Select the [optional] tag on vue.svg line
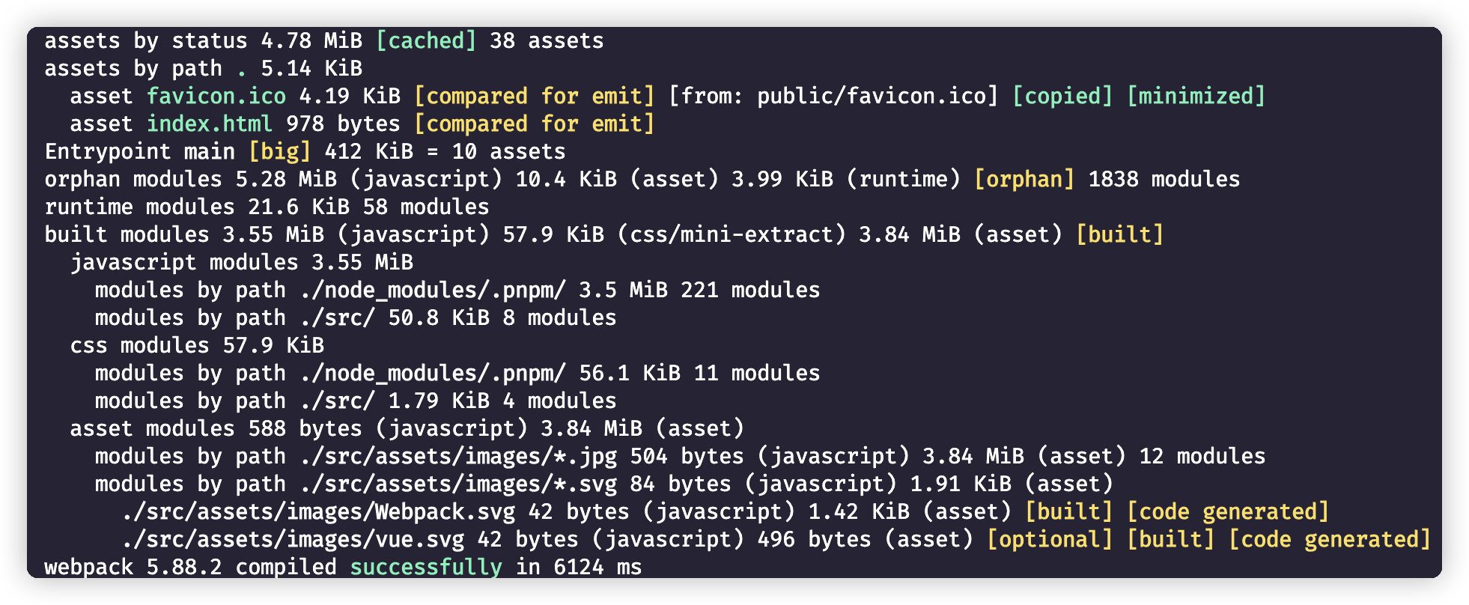The image size is (1469, 605). point(1050,539)
